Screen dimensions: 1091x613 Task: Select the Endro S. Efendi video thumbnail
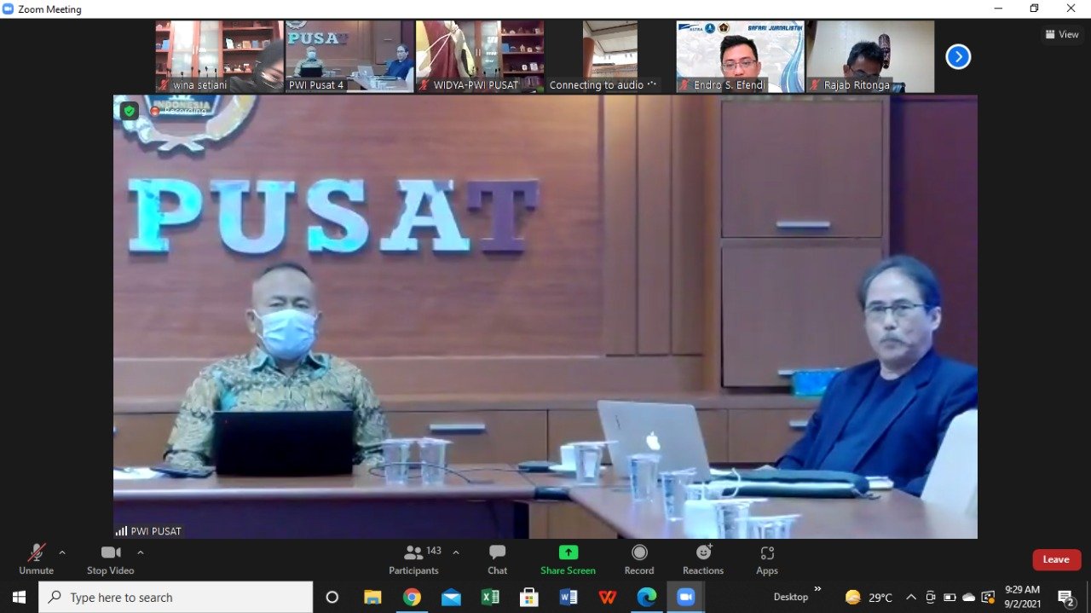pyautogui.click(x=740, y=56)
